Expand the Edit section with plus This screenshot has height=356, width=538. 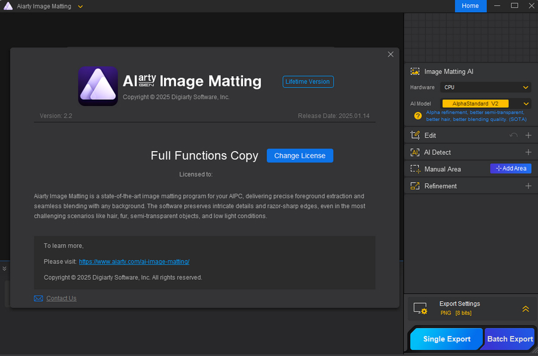pyautogui.click(x=528, y=135)
